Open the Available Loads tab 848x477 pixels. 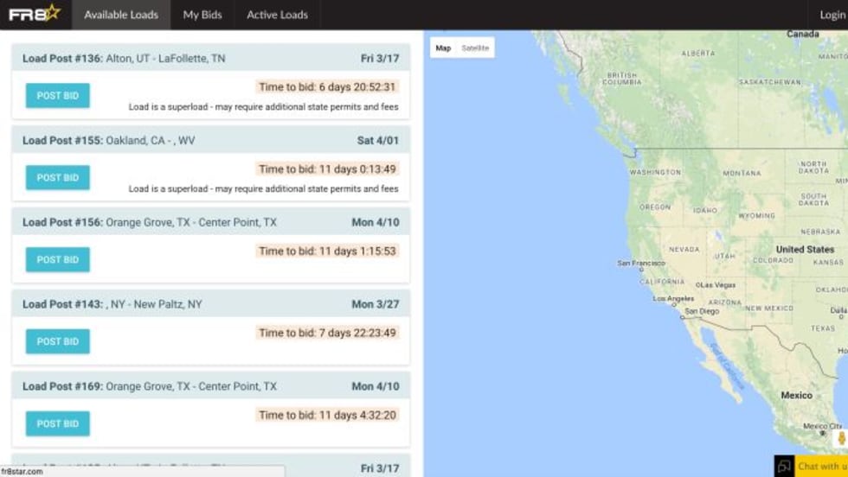tap(121, 15)
